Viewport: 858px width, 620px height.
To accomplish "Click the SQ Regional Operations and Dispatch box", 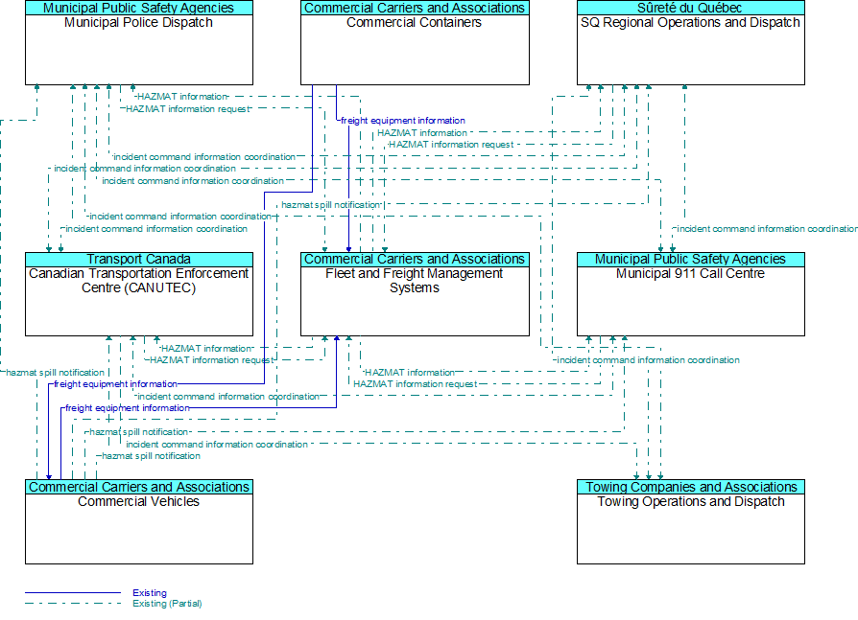I will tap(691, 42).
